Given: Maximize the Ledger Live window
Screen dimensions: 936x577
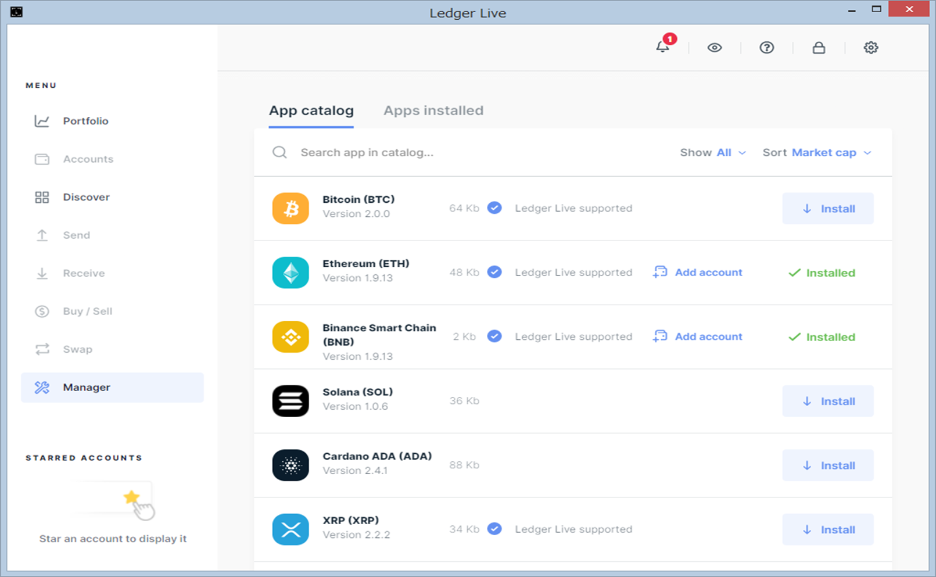Looking at the screenshot, I should pos(876,9).
